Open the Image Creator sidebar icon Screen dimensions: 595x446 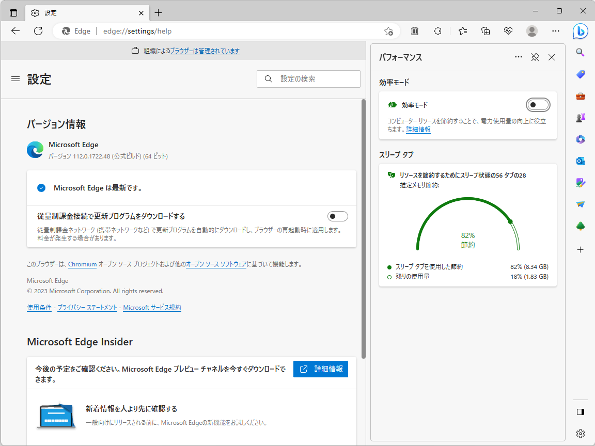[580, 182]
